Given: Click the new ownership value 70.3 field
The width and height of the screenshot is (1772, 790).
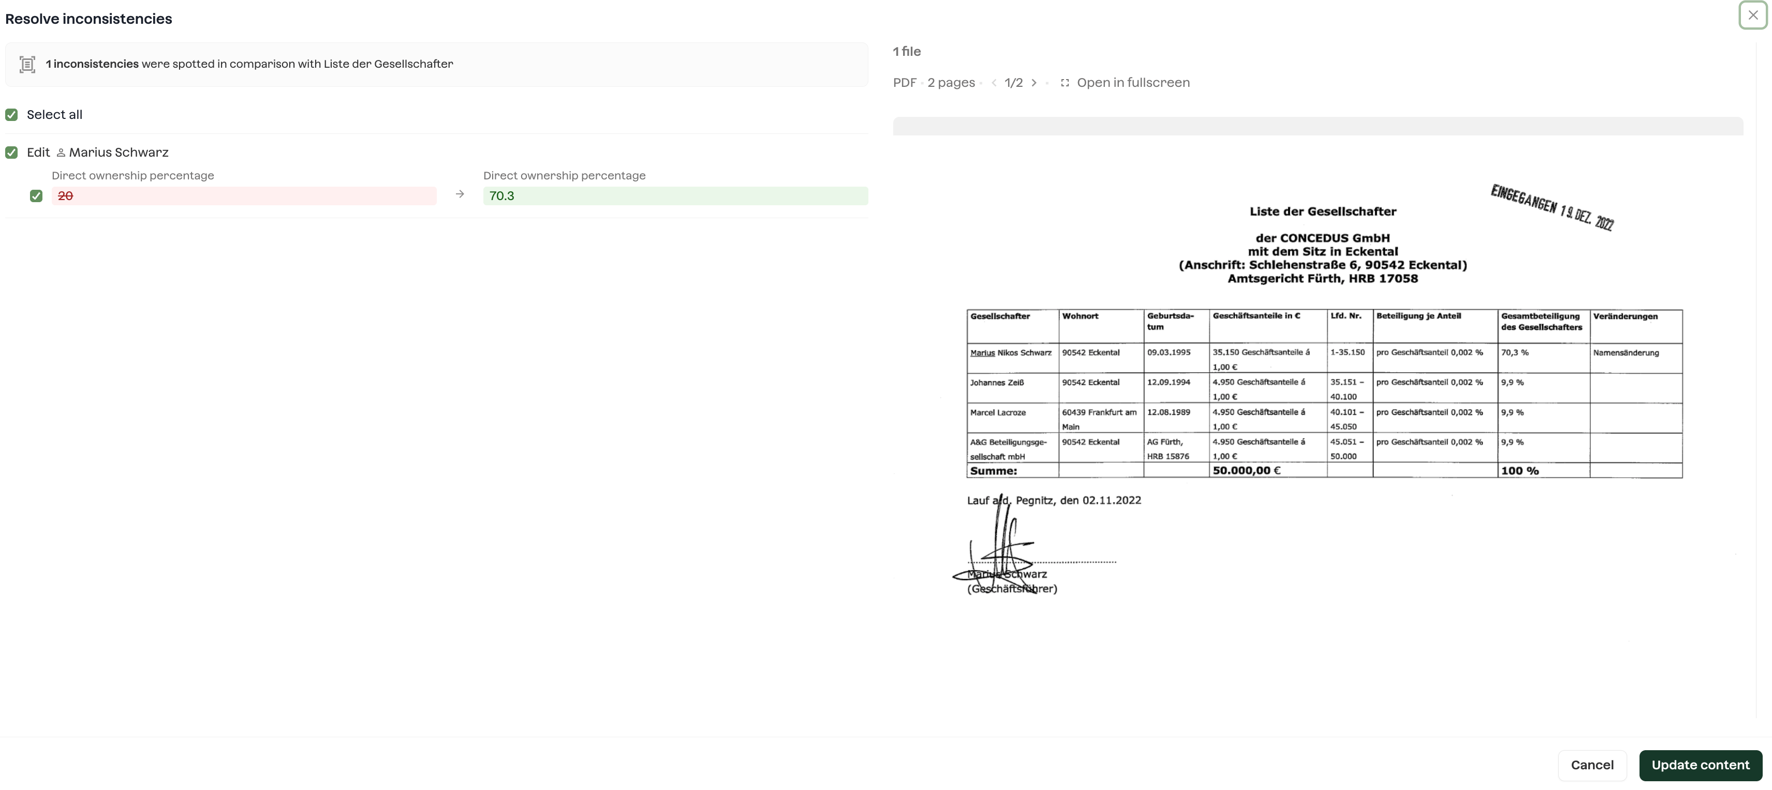Looking at the screenshot, I should pos(675,196).
